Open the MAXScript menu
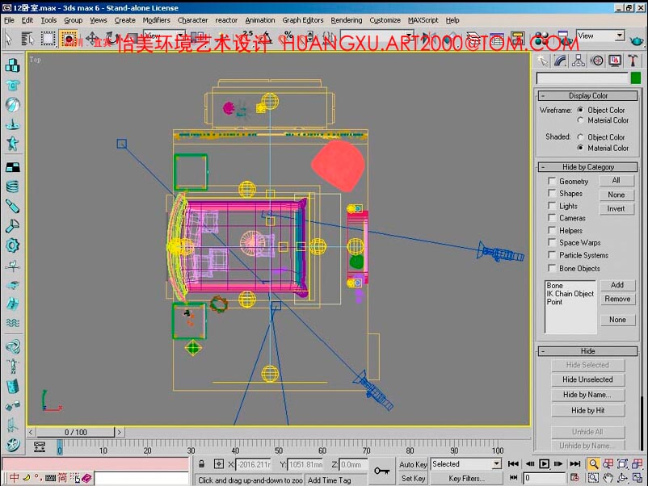This screenshot has width=648, height=486. tap(423, 20)
